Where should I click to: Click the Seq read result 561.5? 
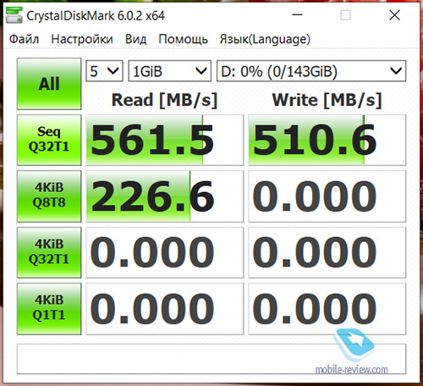pos(165,140)
